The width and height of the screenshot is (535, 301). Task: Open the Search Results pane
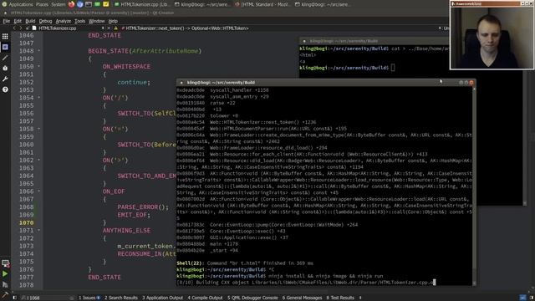[x=120, y=298]
